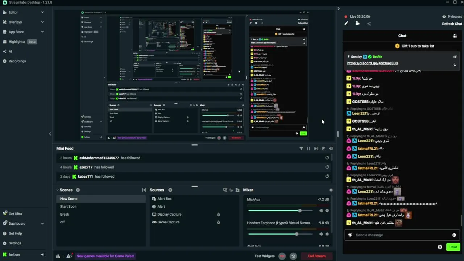The width and height of the screenshot is (464, 261).
Task: Open the pinned discord.gg link
Action: 373,63
